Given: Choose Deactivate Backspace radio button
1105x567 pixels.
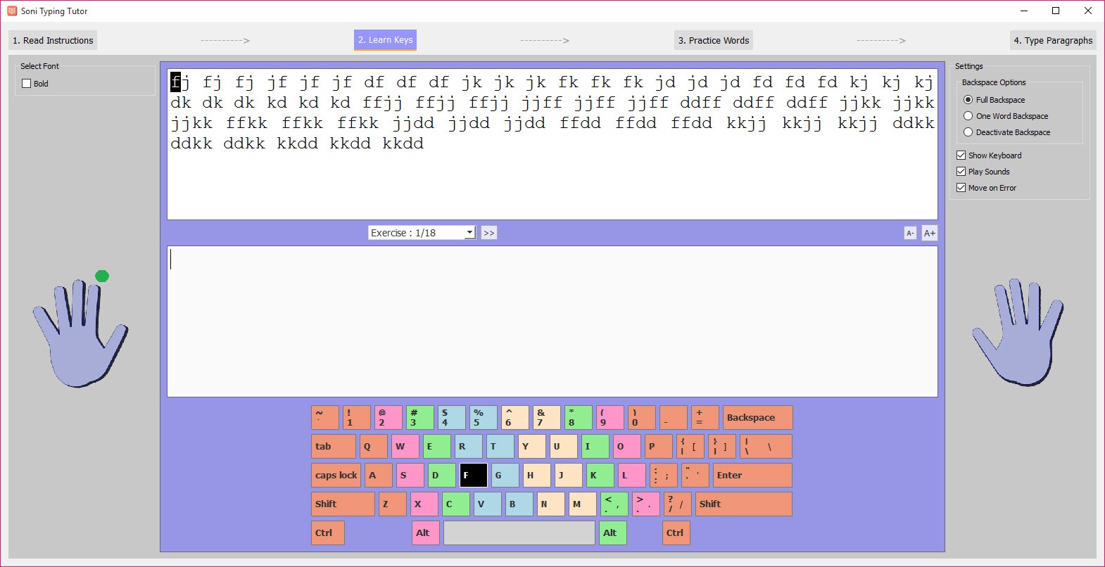Looking at the screenshot, I should (x=968, y=132).
